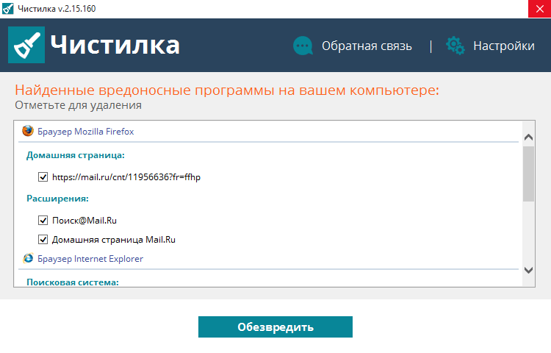Click the https://mail.ru/cnt/11956636?fr=ffhp text
This screenshot has height=353, width=551.
tap(126, 176)
